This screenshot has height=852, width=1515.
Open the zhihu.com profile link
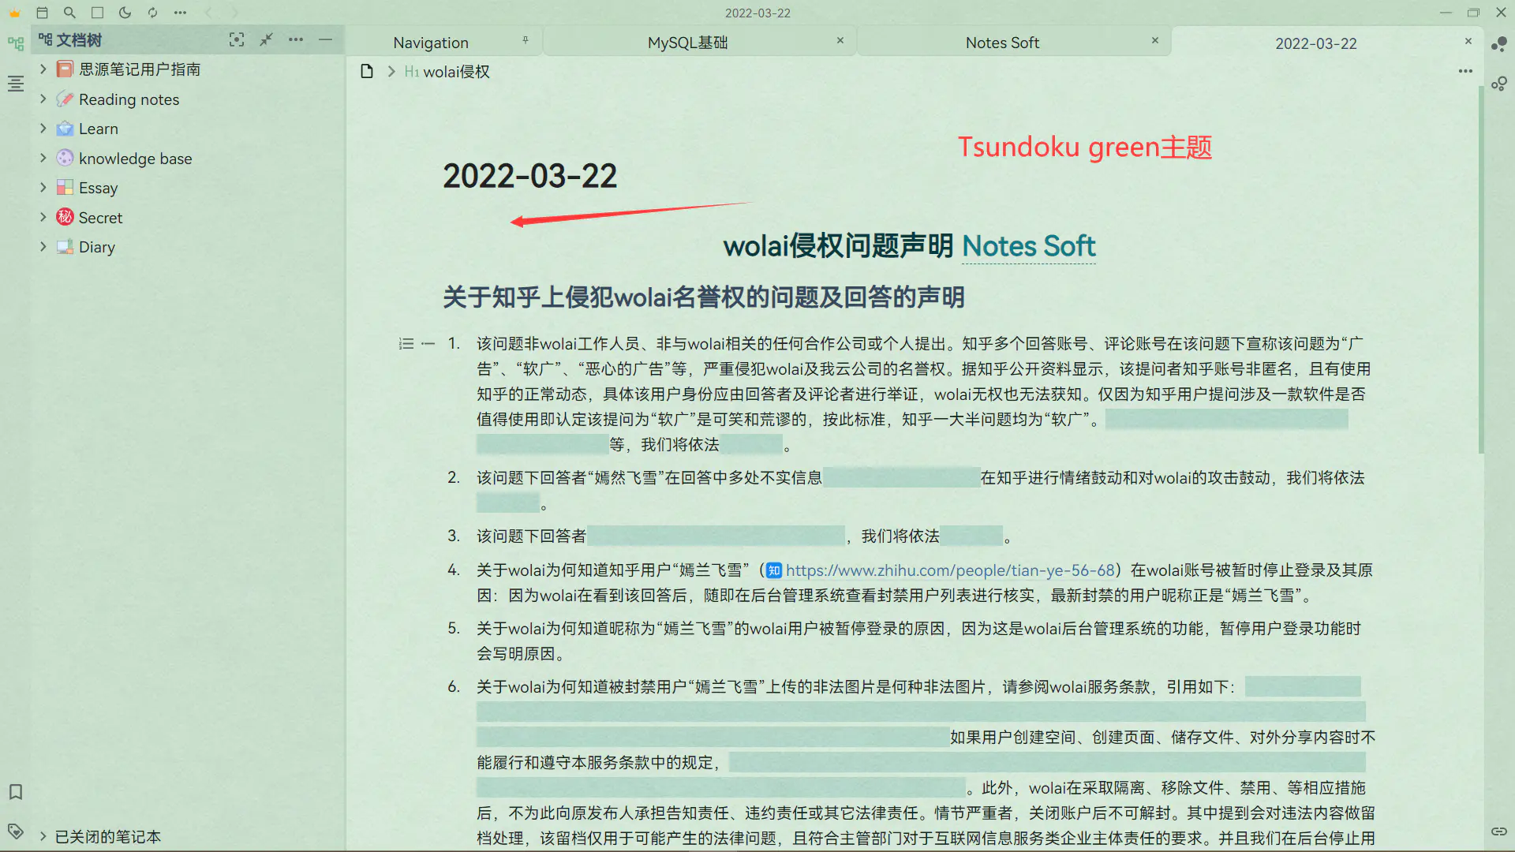pos(949,570)
